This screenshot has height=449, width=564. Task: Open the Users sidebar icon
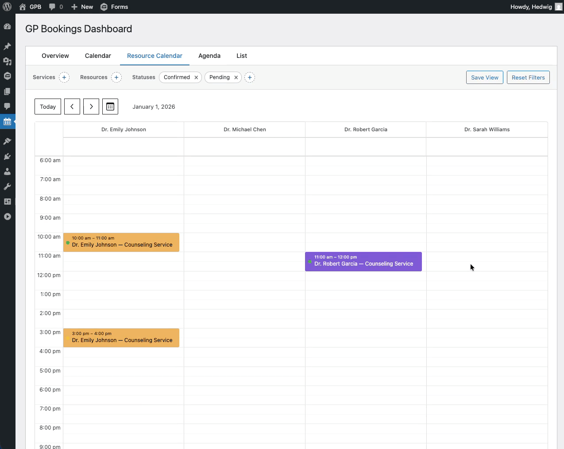(x=7, y=171)
